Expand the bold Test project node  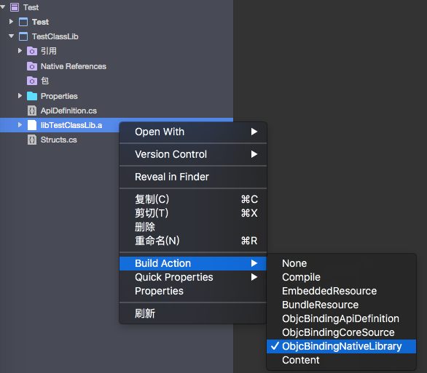click(11, 22)
